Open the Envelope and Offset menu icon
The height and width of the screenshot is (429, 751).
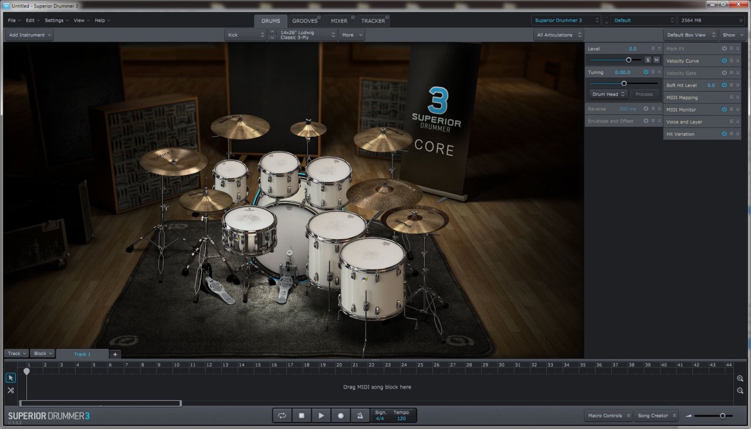(653, 121)
